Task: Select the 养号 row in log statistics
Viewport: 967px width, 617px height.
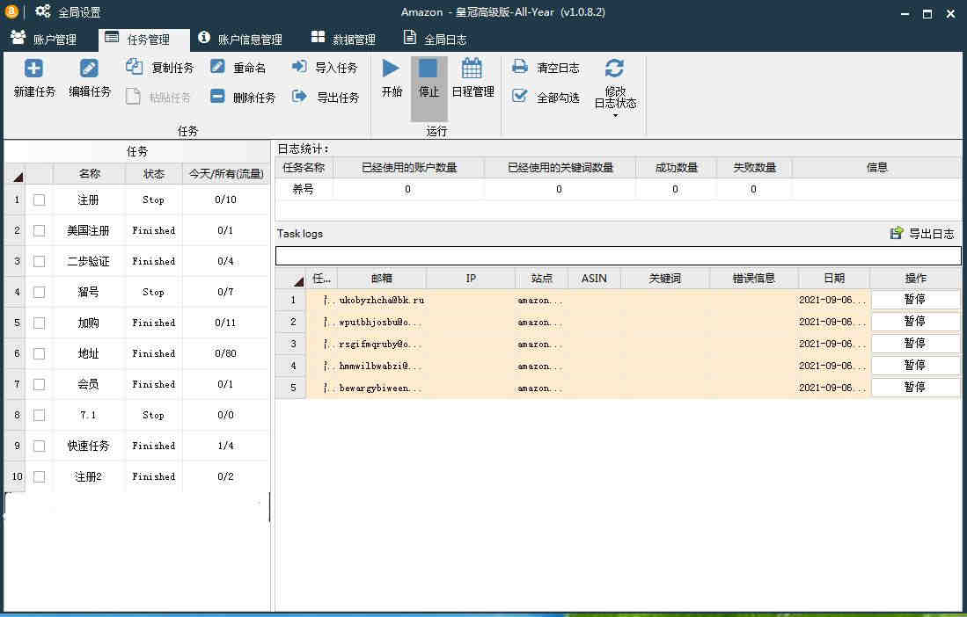Action: [618, 189]
